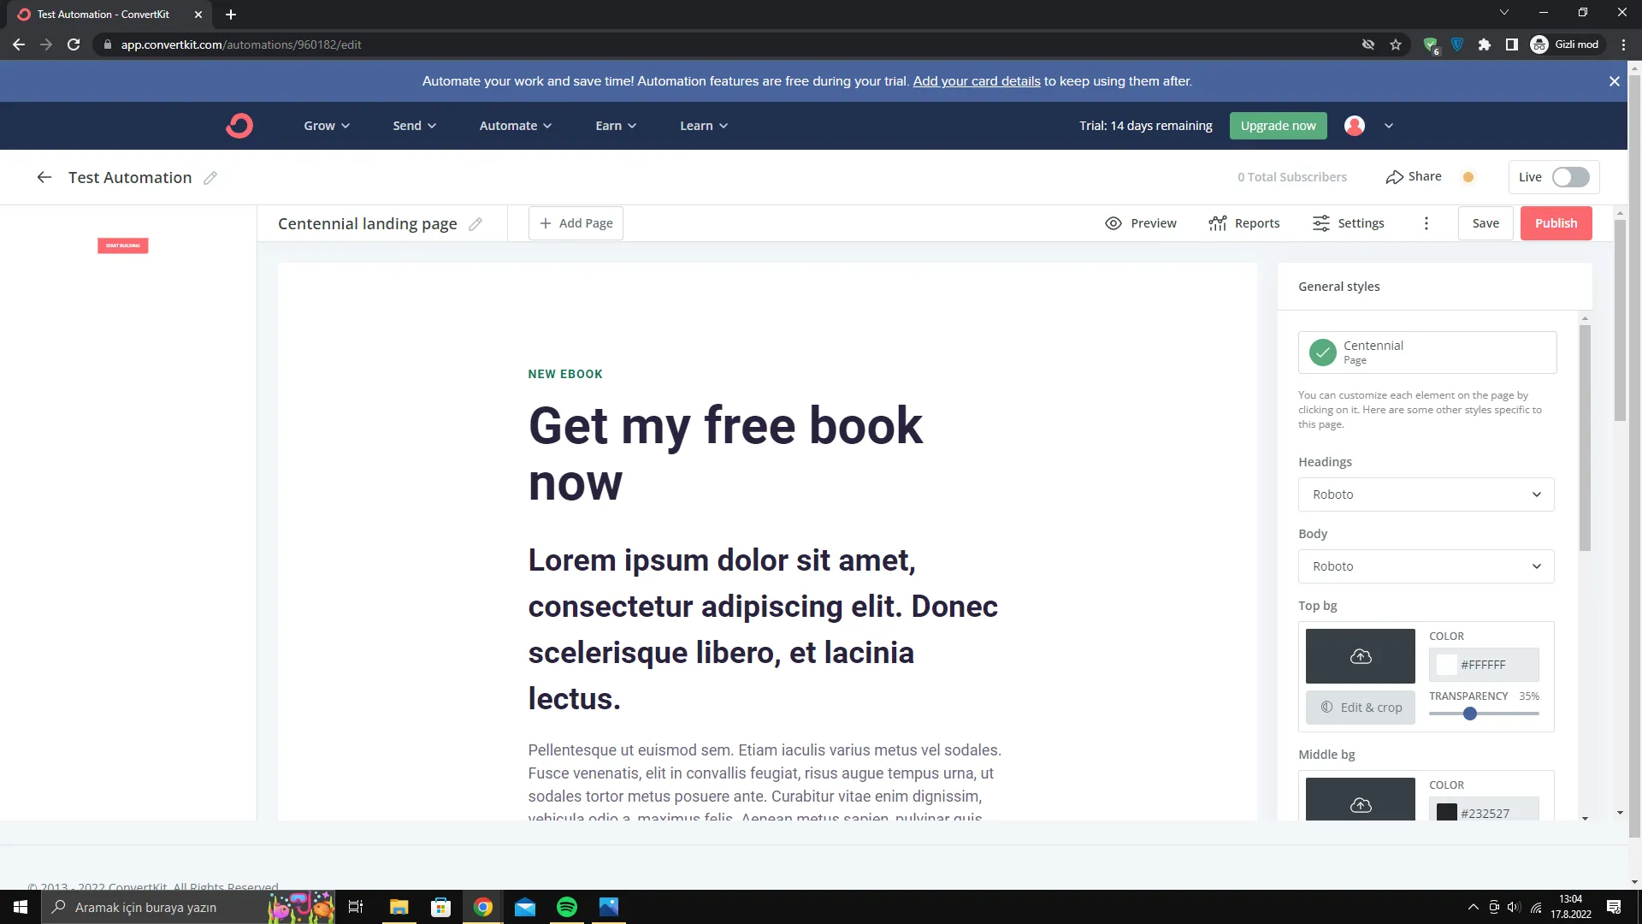Edit the Centennial landing page name pencil
The height and width of the screenshot is (924, 1642).
pos(475,224)
